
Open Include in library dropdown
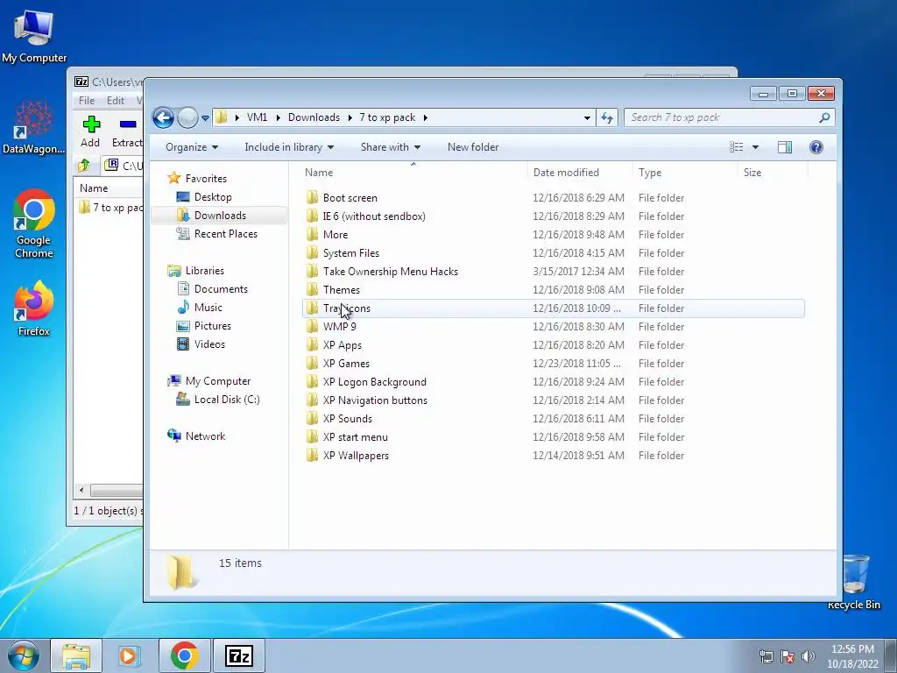pyautogui.click(x=289, y=147)
